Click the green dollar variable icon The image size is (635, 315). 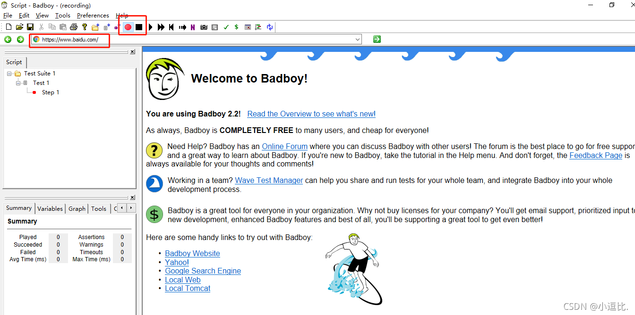coord(236,27)
